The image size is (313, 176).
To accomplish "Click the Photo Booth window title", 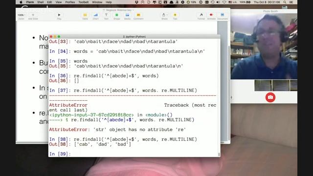I will tap(270, 11).
